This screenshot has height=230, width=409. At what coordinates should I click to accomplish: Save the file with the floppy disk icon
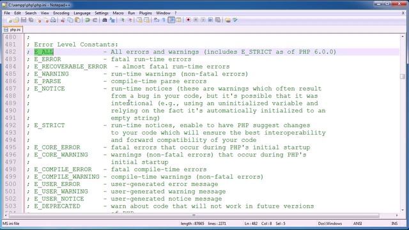click(x=24, y=20)
